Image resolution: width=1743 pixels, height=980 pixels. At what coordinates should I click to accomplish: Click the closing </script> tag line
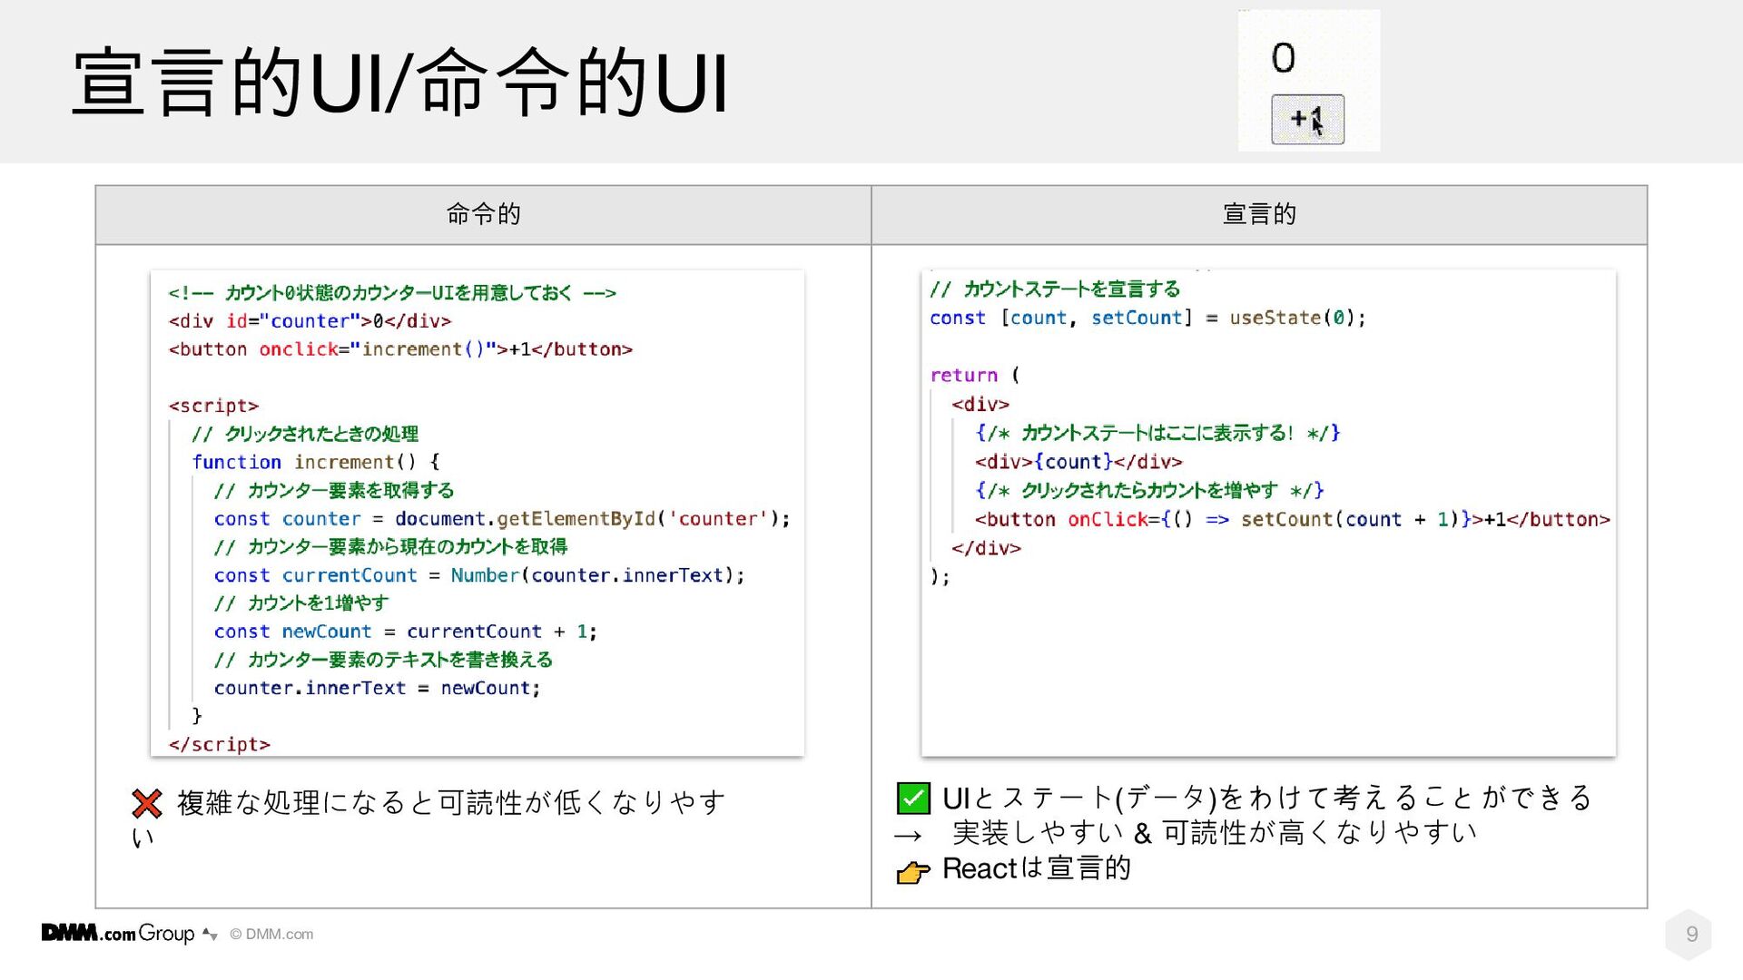pos(219,744)
